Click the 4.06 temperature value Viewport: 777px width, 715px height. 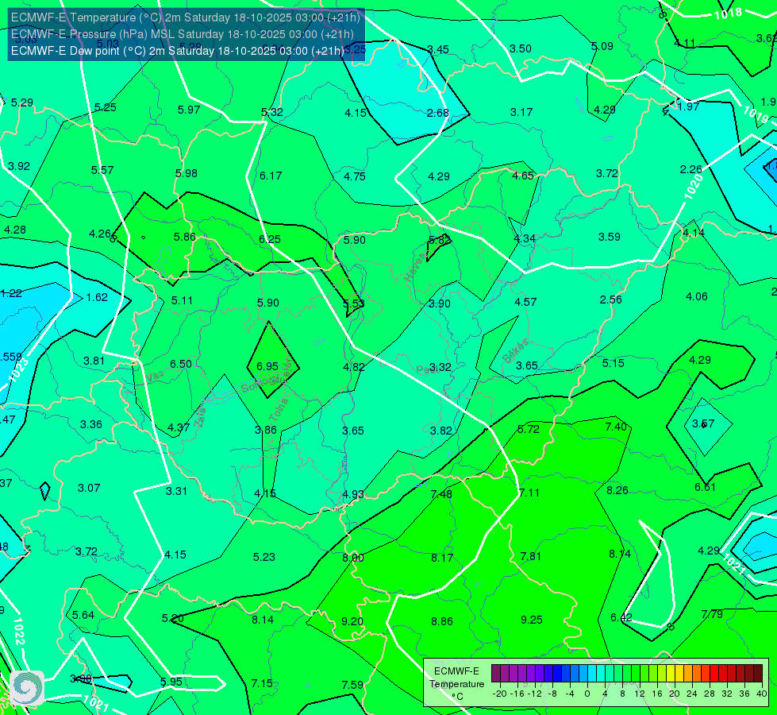(696, 296)
